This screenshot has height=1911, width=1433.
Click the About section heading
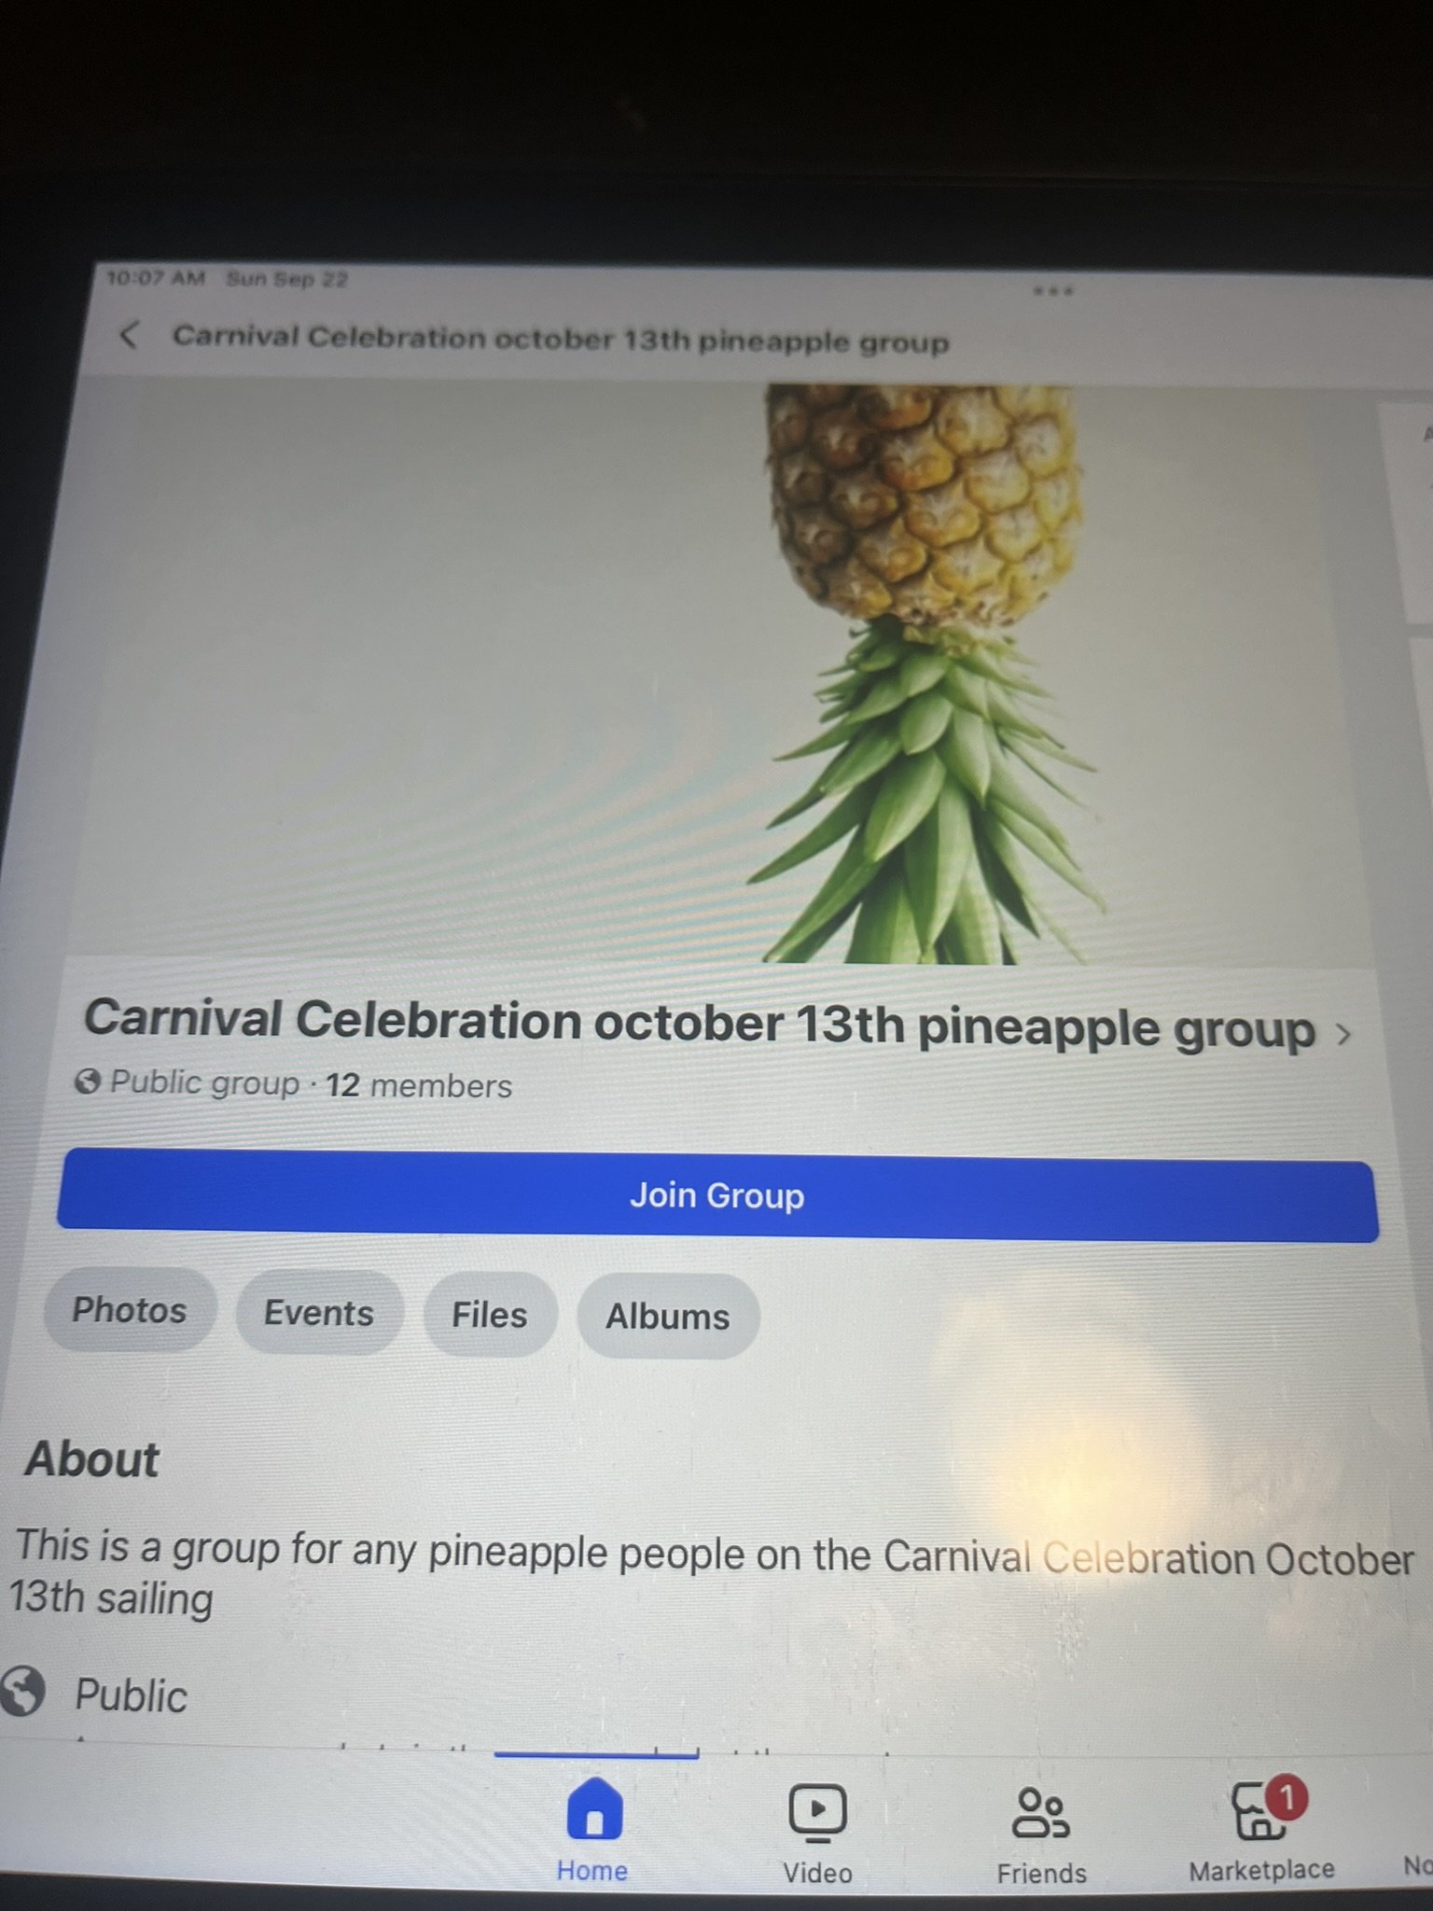pos(91,1459)
